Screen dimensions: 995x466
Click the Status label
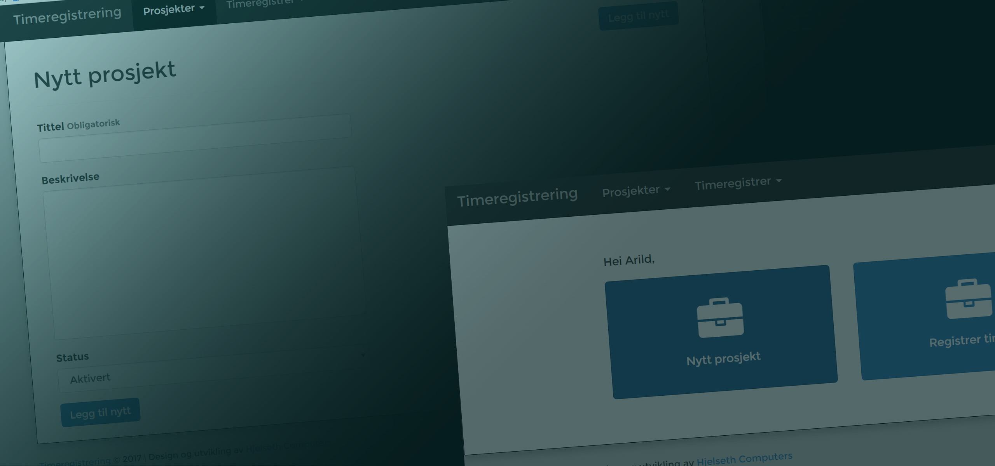pyautogui.click(x=72, y=357)
